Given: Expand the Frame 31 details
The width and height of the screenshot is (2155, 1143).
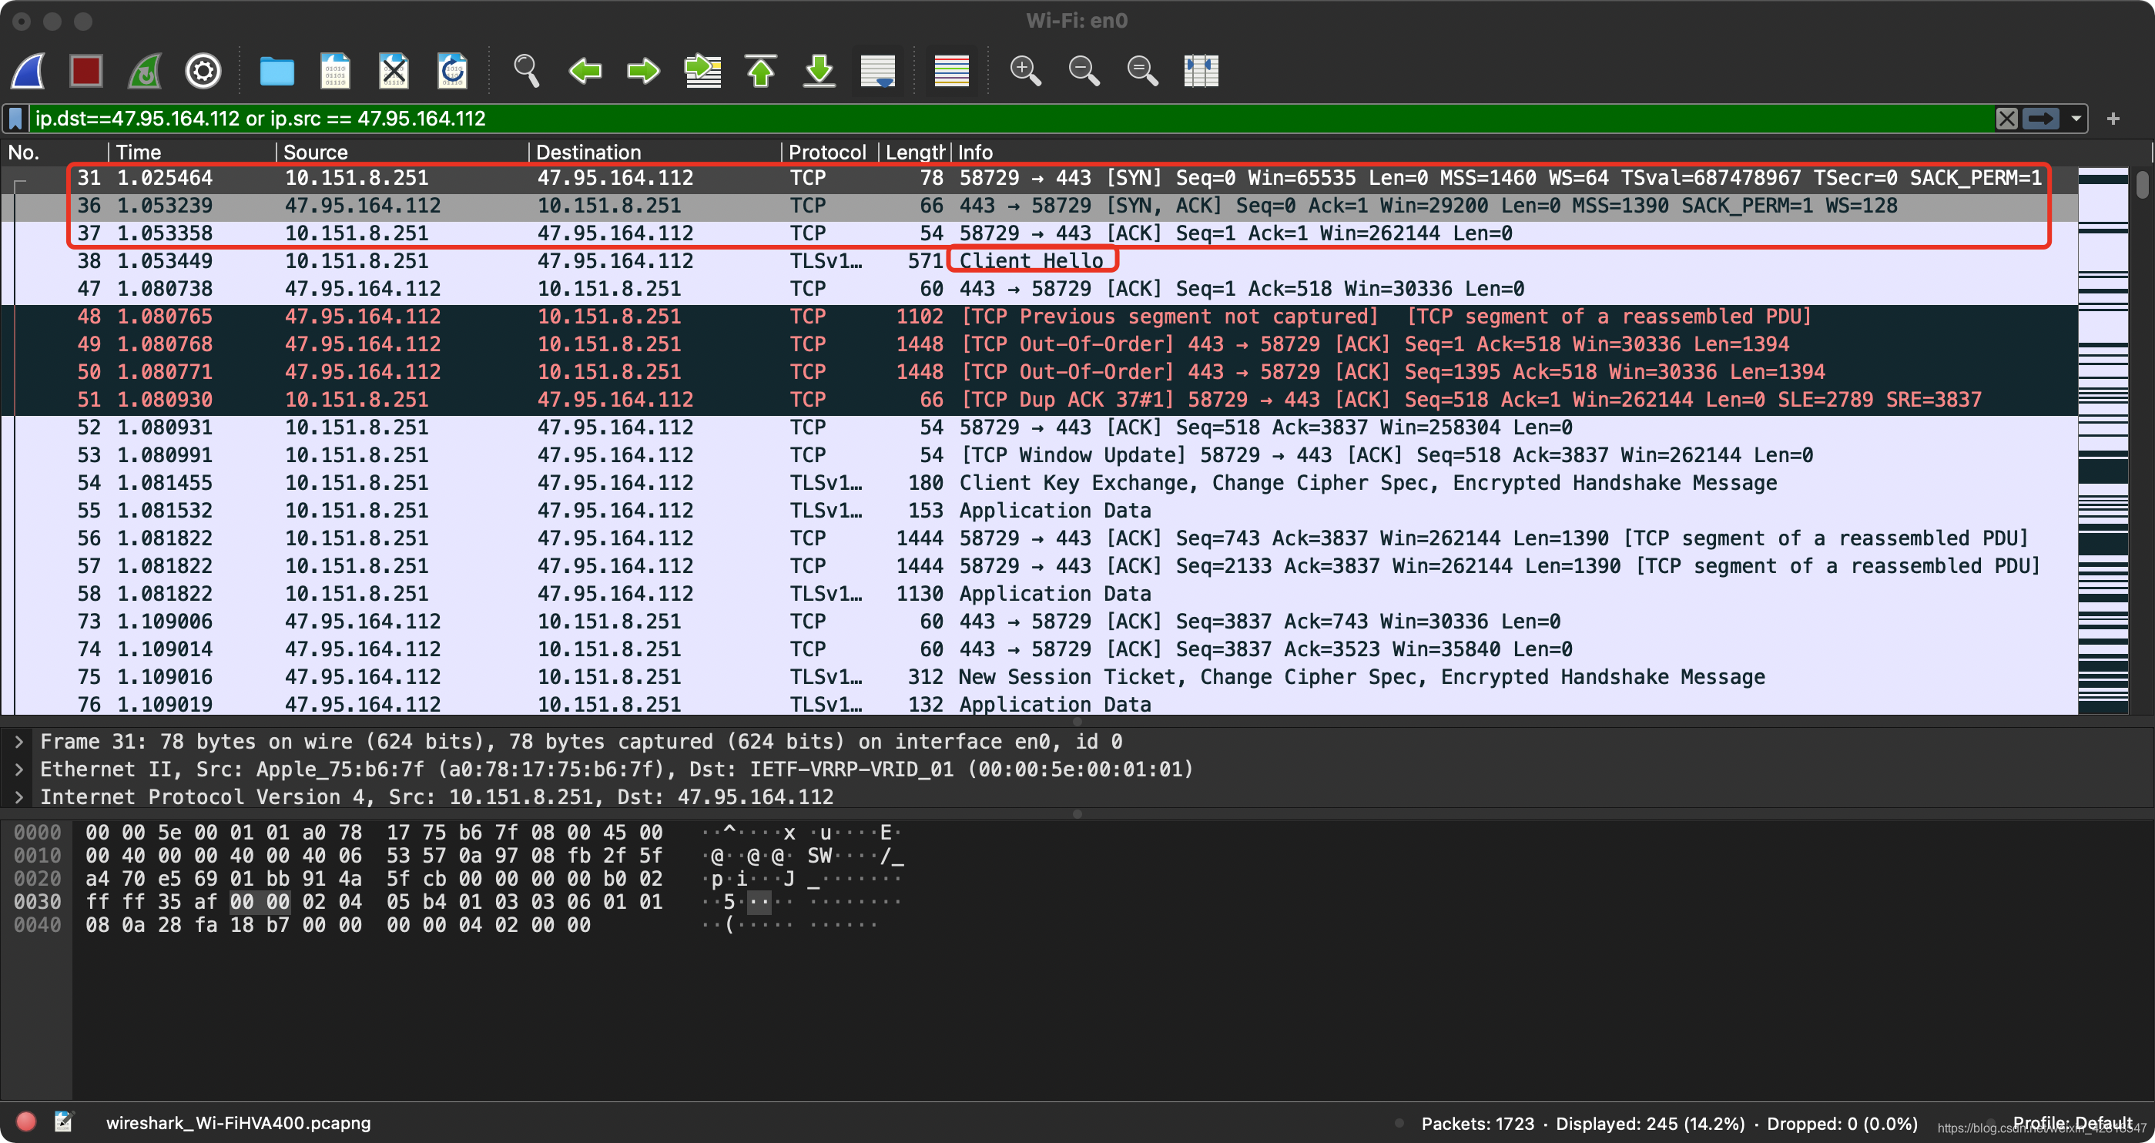Looking at the screenshot, I should click(x=18, y=742).
